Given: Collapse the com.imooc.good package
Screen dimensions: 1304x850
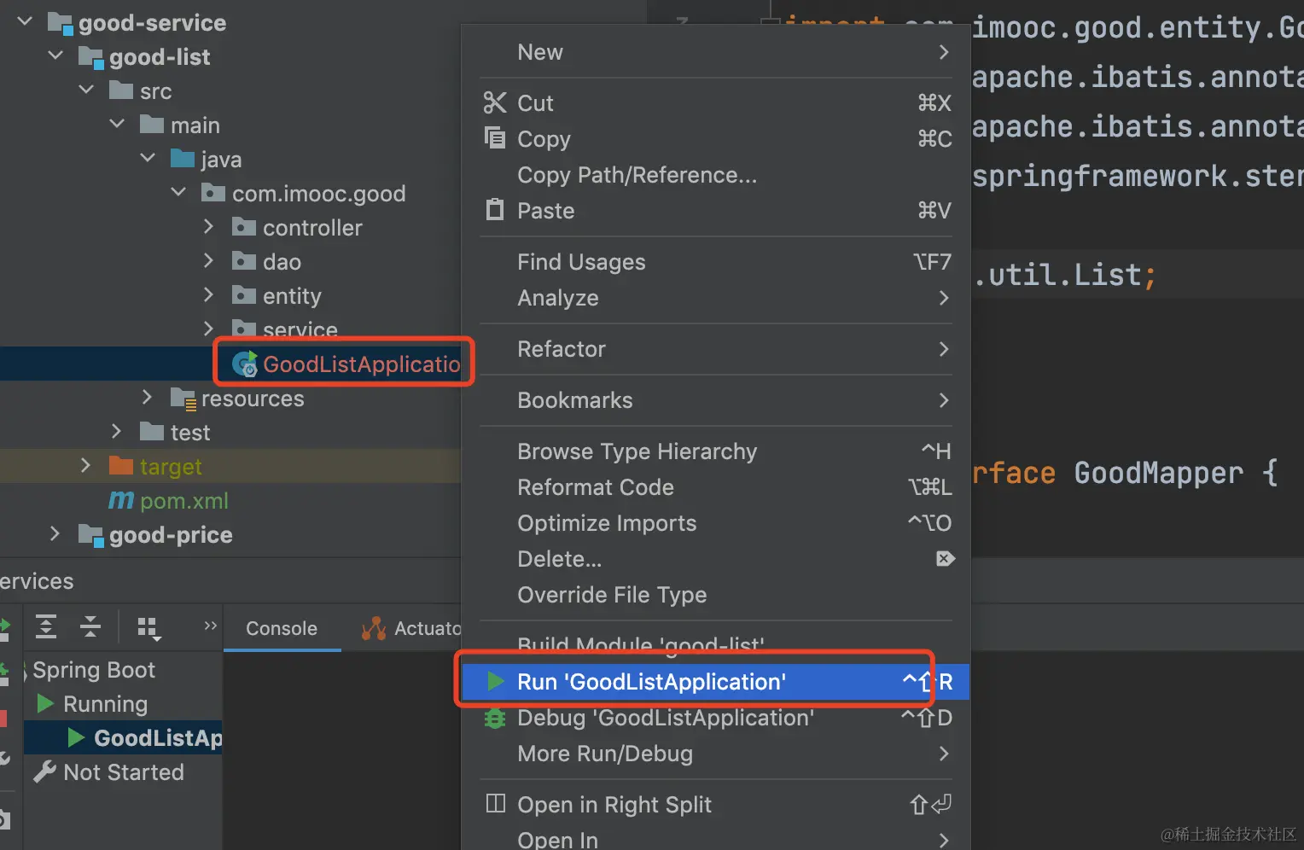Looking at the screenshot, I should pyautogui.click(x=179, y=192).
